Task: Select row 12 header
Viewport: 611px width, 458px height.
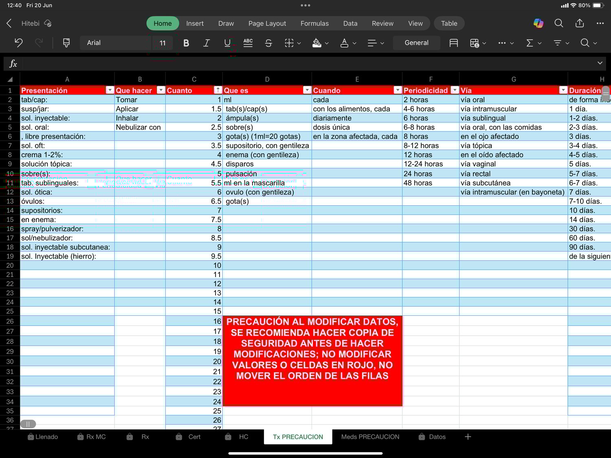Action: coord(10,192)
